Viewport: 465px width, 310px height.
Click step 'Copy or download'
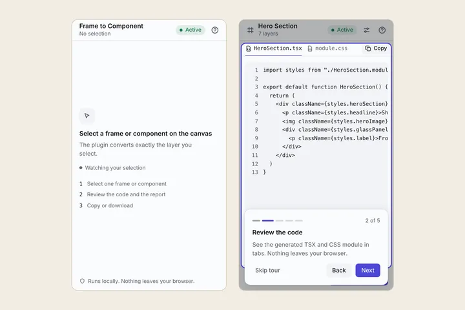pos(110,205)
